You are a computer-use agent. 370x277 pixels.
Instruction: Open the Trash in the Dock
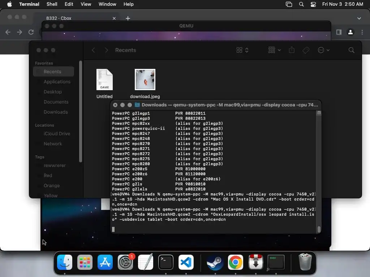pyautogui.click(x=305, y=262)
